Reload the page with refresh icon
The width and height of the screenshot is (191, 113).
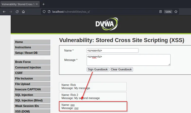pos(17,12)
